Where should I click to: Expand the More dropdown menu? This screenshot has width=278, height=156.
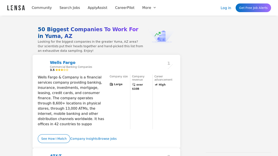[149, 8]
